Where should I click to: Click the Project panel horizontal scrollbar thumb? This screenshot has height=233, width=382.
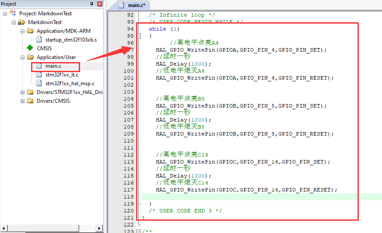pos(43,228)
